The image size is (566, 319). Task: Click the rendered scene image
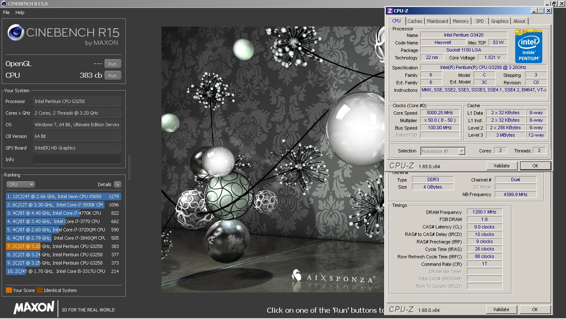(x=273, y=159)
